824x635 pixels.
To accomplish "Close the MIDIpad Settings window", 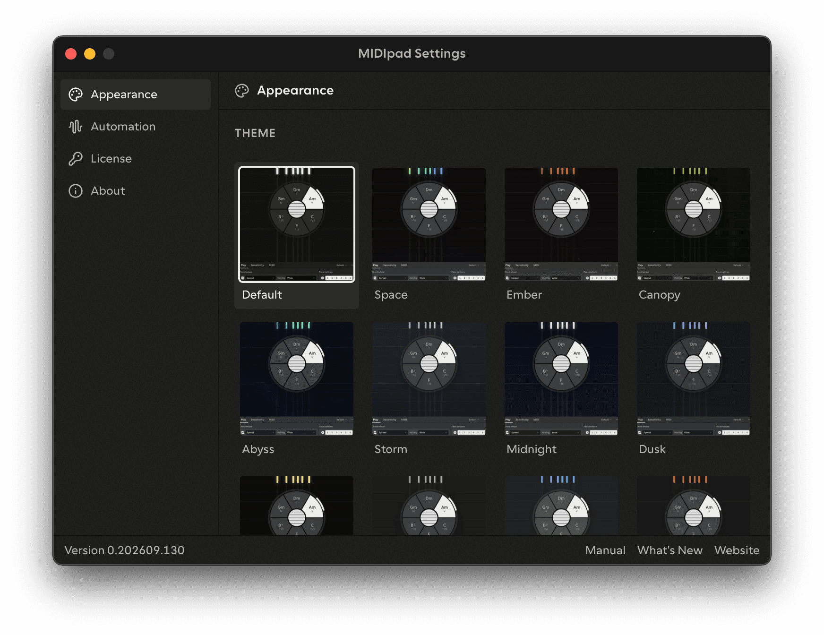I will [71, 54].
